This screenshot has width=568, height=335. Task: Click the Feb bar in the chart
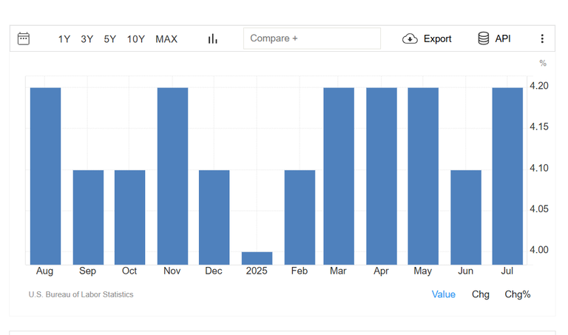pyautogui.click(x=300, y=217)
